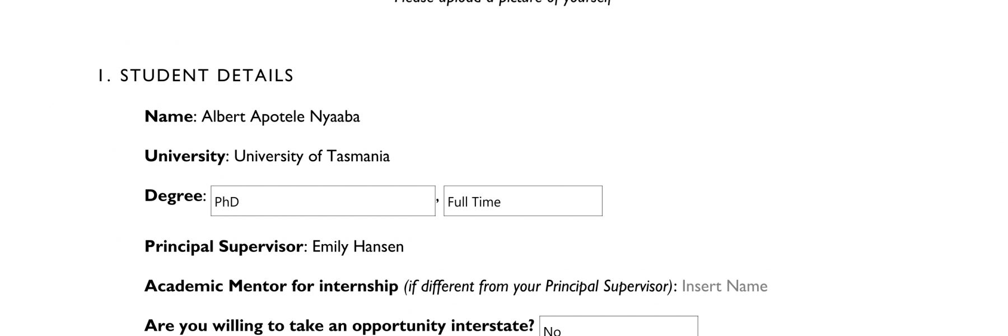
Task: Open the PhD degree dropdown
Action: (x=323, y=201)
